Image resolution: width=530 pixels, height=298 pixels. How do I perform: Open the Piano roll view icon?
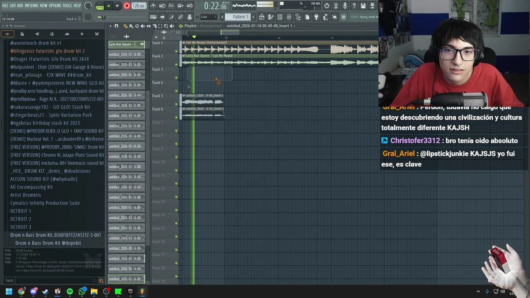point(271,17)
